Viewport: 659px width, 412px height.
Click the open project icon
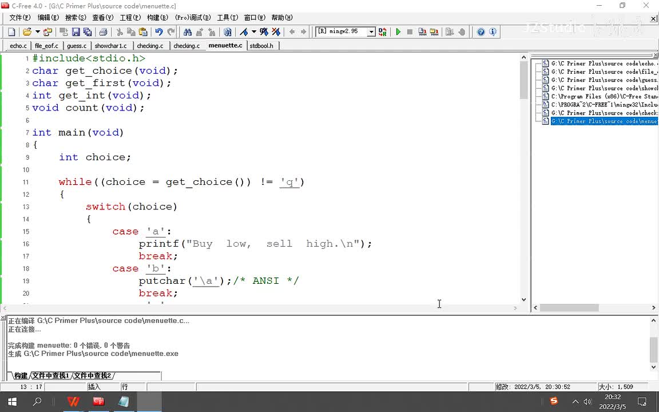pos(47,32)
